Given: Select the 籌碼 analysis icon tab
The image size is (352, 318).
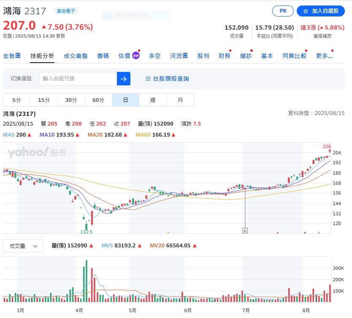Looking at the screenshot, I should coord(103,55).
